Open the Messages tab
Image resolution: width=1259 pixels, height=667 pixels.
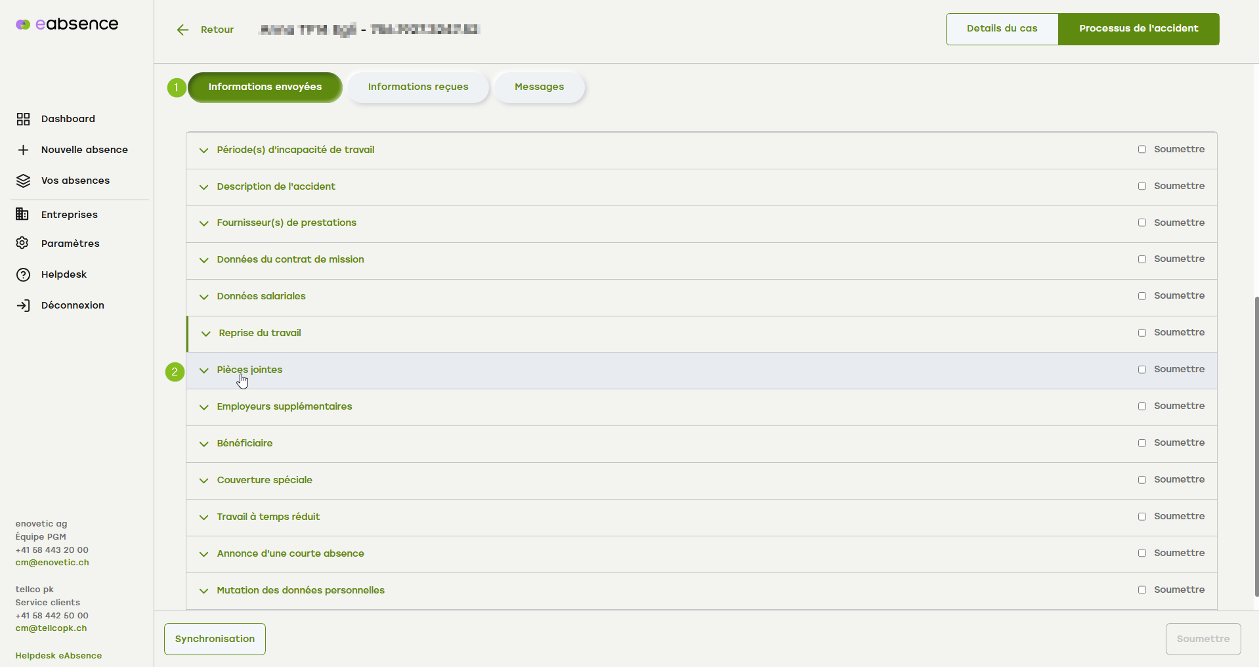pyautogui.click(x=539, y=87)
